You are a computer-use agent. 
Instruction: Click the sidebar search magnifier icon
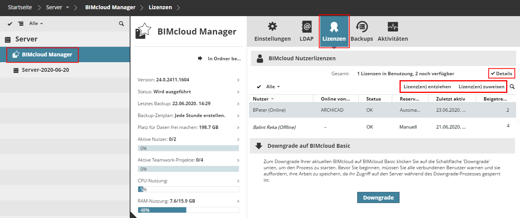[x=121, y=24]
